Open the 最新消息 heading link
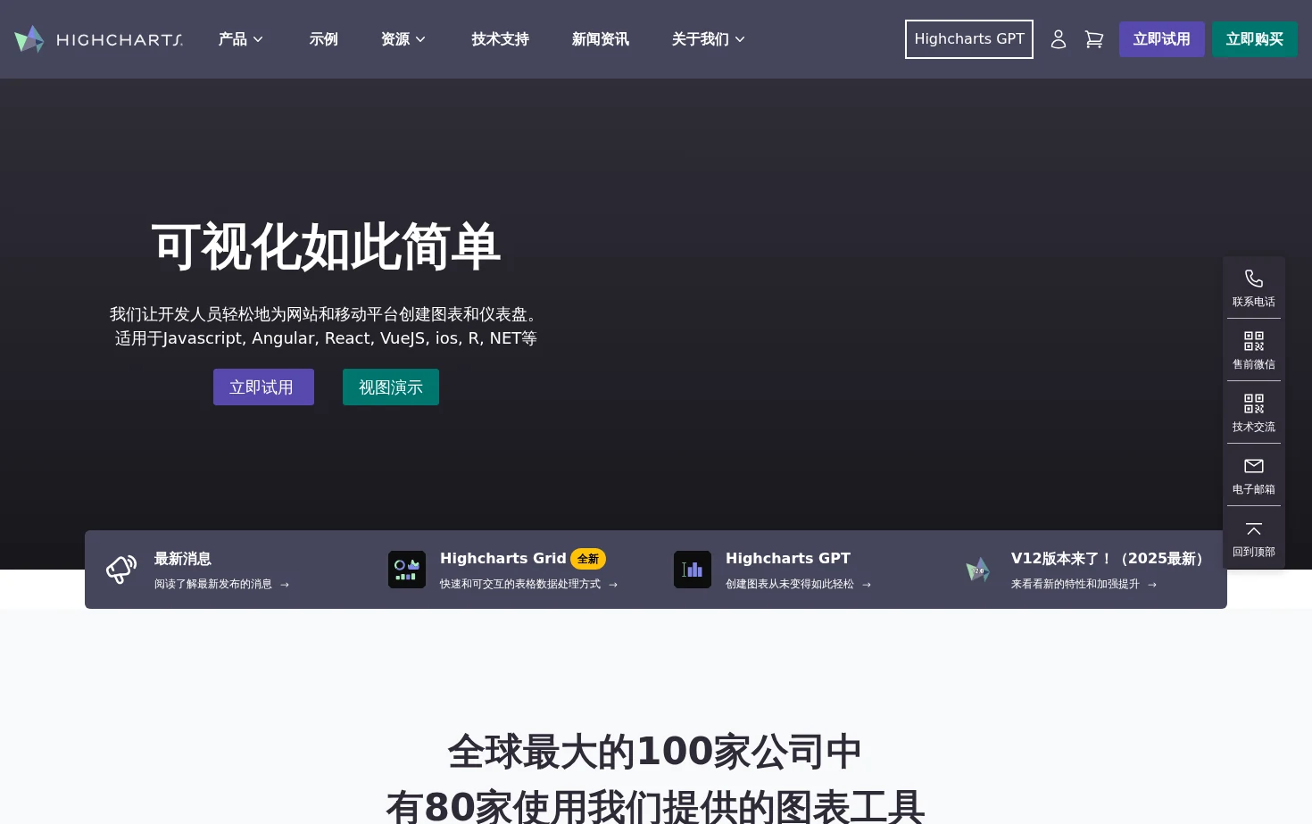 pyautogui.click(x=183, y=559)
